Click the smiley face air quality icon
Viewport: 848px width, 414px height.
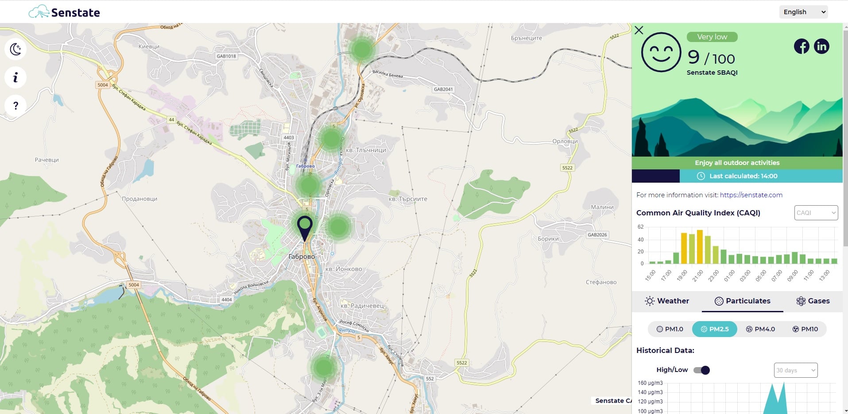(661, 52)
